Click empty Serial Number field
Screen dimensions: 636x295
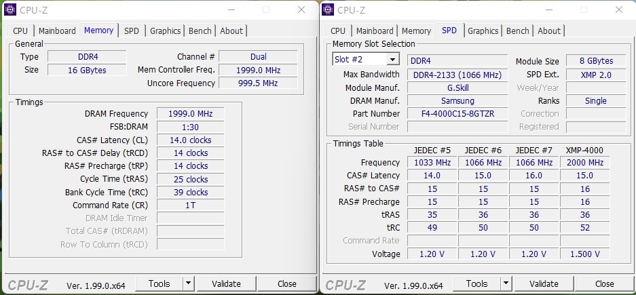(457, 127)
